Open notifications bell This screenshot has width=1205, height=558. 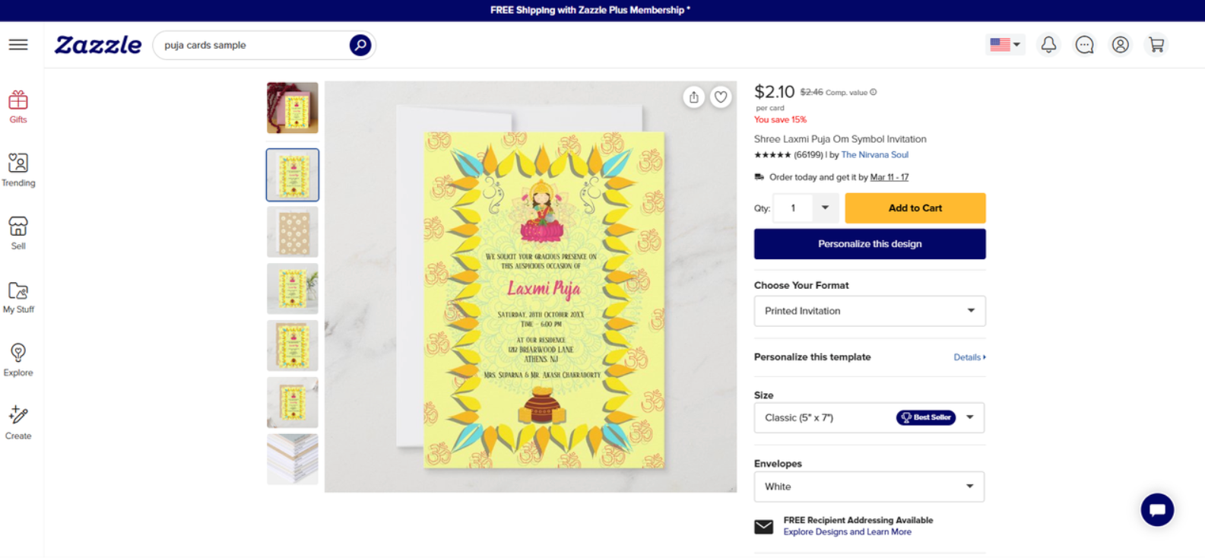[x=1048, y=45]
